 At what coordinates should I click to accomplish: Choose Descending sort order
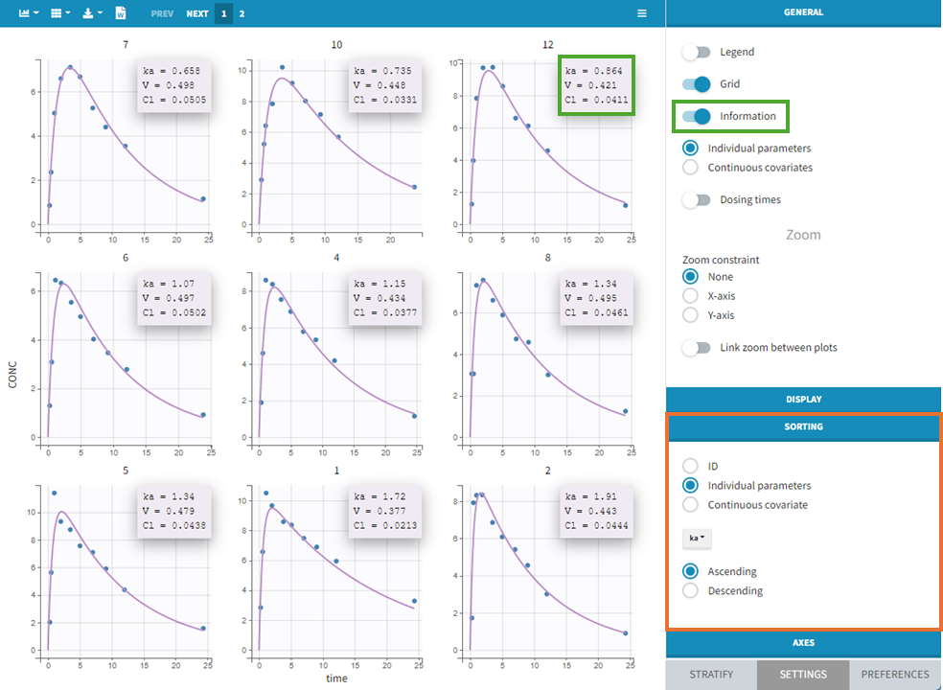[690, 591]
